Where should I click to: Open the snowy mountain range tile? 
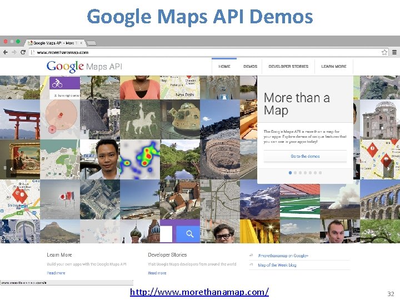click(x=260, y=201)
